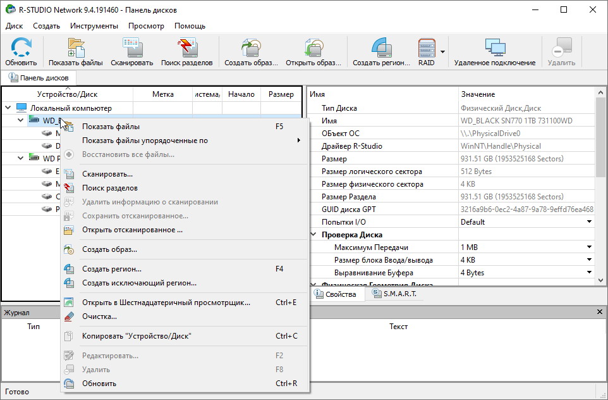Click the Размер column header
The image size is (608, 400).
(281, 94)
